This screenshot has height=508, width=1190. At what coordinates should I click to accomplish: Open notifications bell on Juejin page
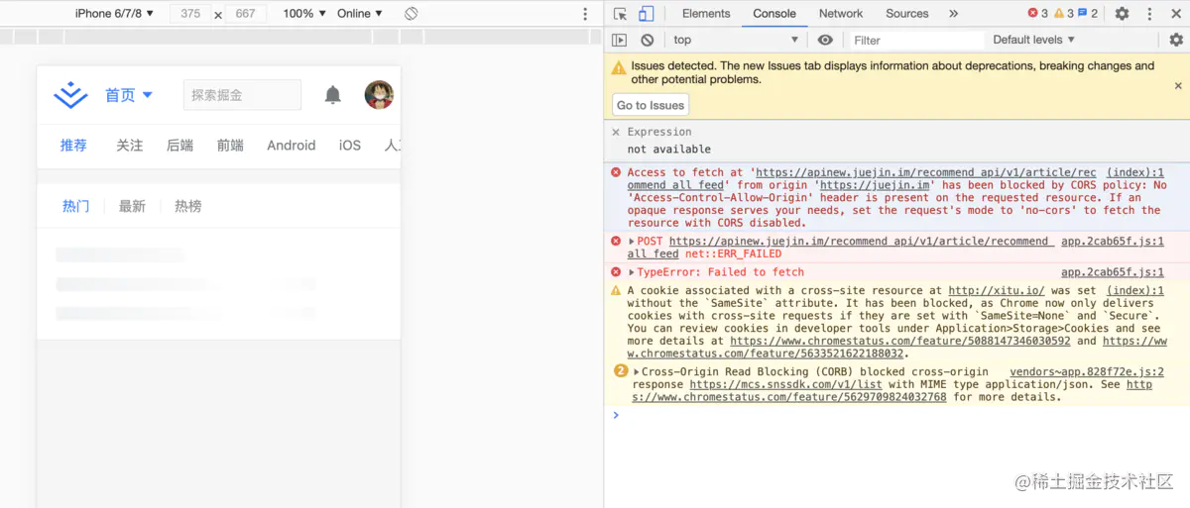tap(333, 95)
